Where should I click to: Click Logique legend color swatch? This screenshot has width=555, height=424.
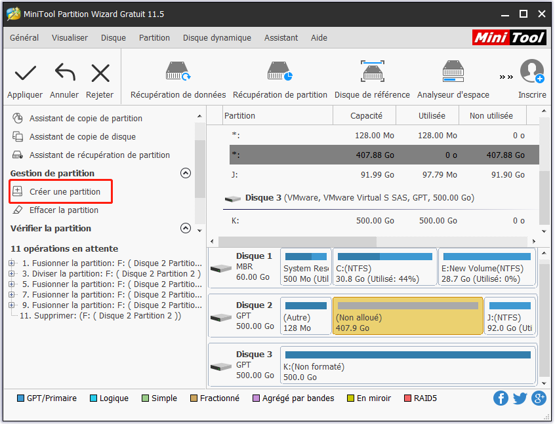click(x=93, y=398)
